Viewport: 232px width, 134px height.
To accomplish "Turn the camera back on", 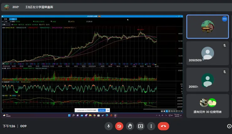I will (119, 126).
